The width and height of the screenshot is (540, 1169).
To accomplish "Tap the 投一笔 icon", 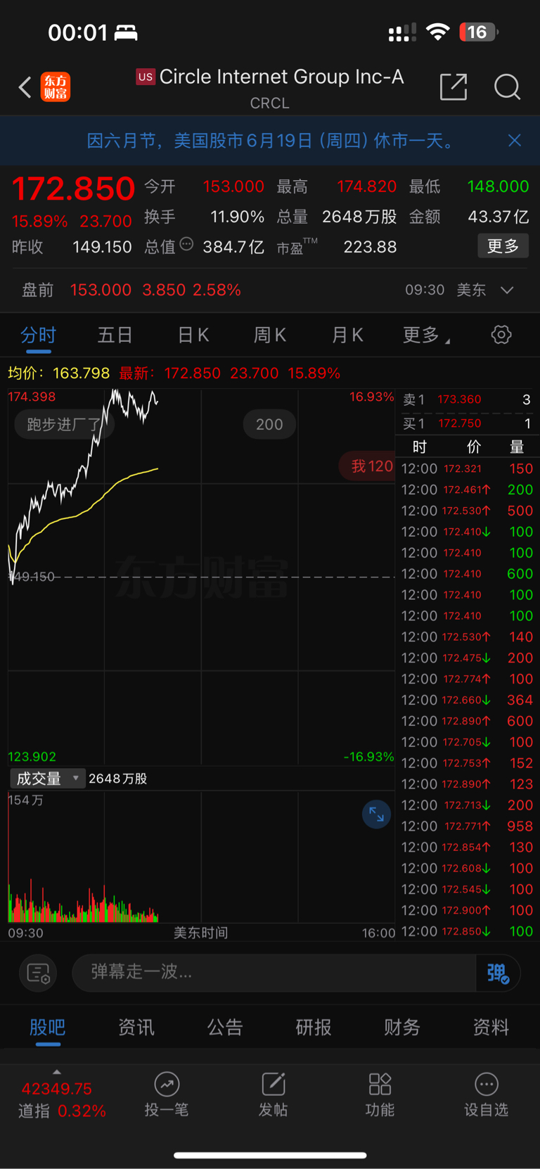I will (167, 1095).
